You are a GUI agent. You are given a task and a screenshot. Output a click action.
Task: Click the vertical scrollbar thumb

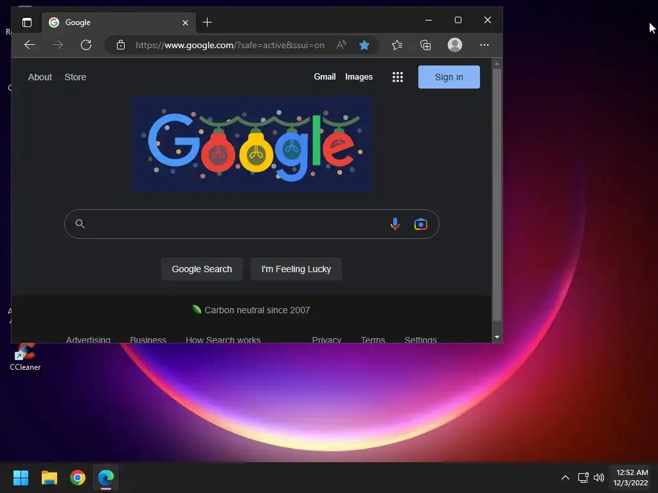point(497,195)
